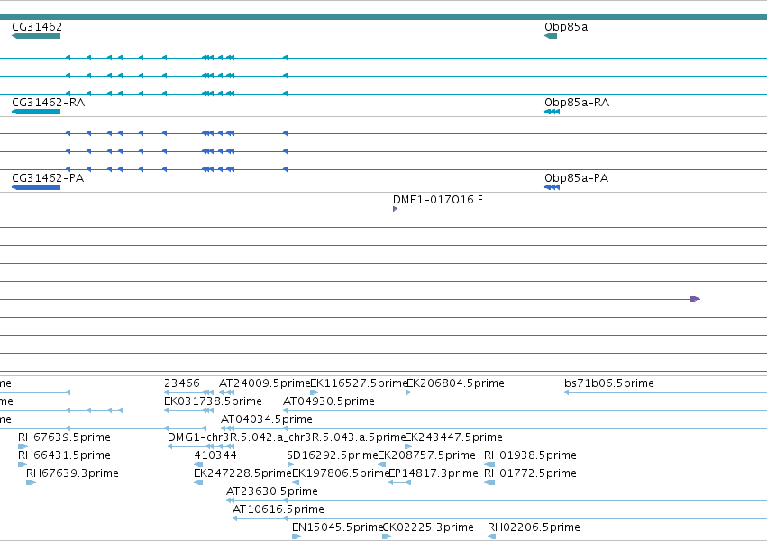Click the Obp85a gene label
Screen dimensions: 767x541
[x=566, y=26]
